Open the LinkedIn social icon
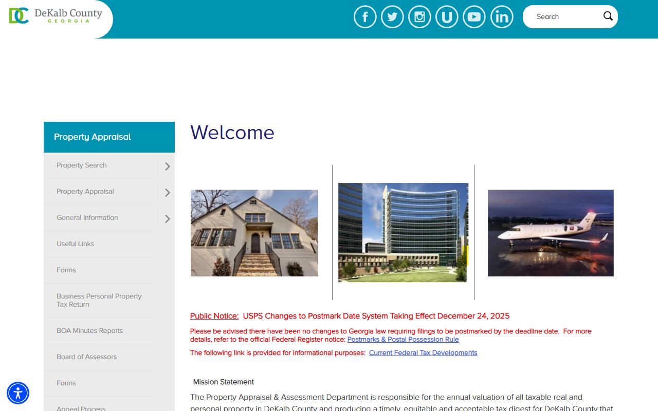This screenshot has height=411, width=658. (x=502, y=17)
